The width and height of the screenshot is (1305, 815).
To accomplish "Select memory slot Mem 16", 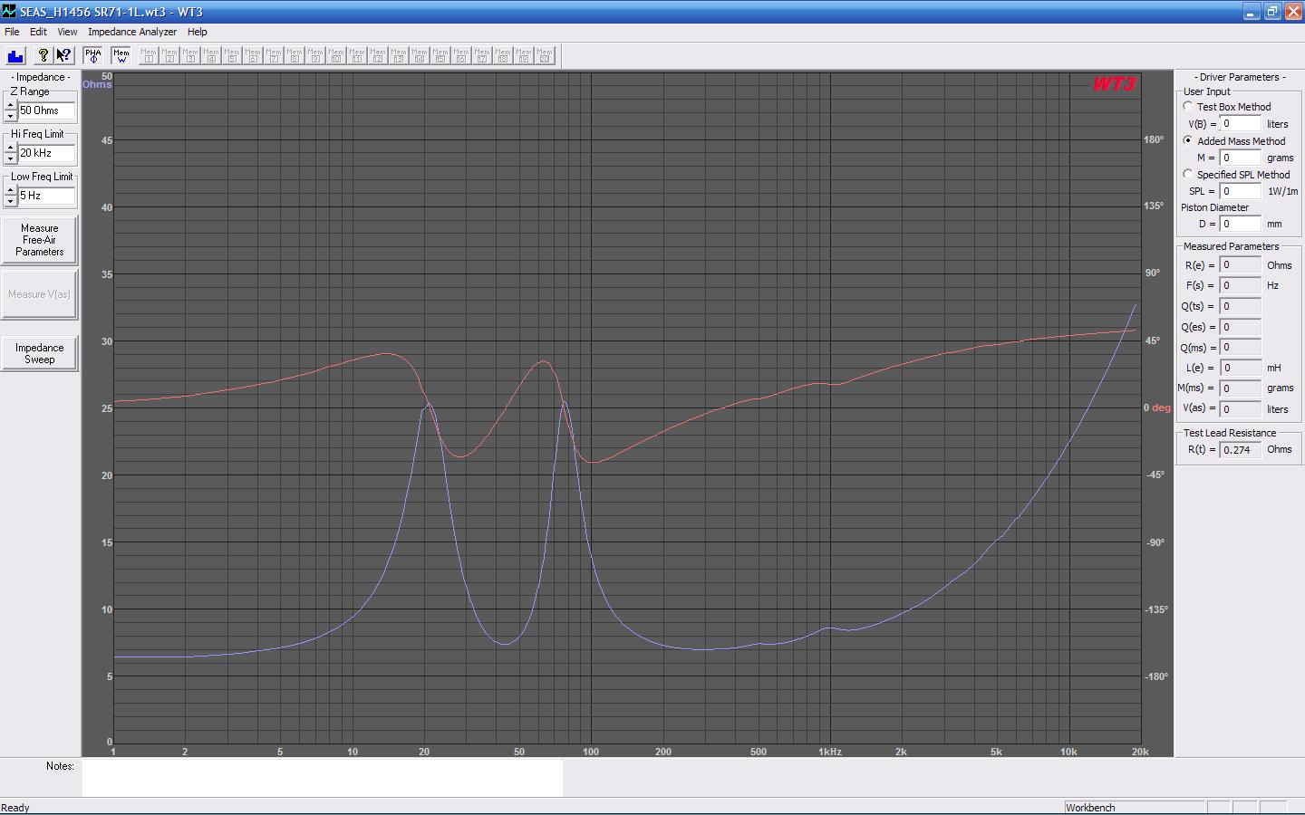I will (x=461, y=55).
